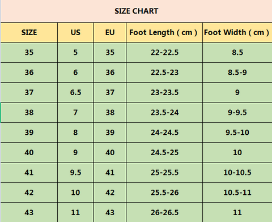Select the US column header cell
The height and width of the screenshot is (222, 272).
point(75,32)
